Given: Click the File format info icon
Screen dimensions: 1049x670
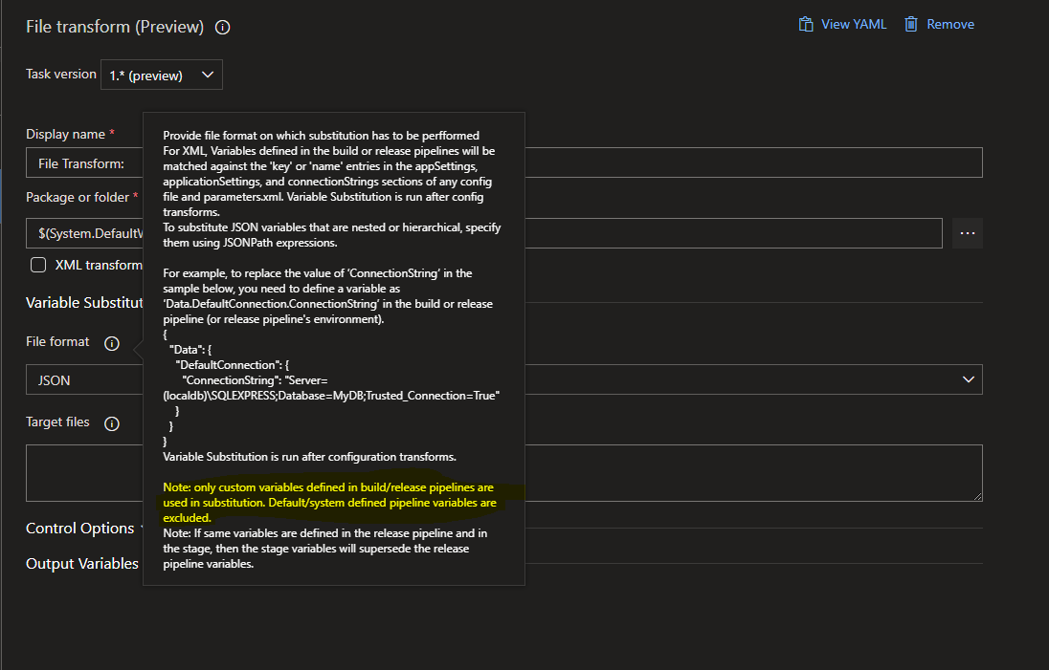Looking at the screenshot, I should point(112,343).
